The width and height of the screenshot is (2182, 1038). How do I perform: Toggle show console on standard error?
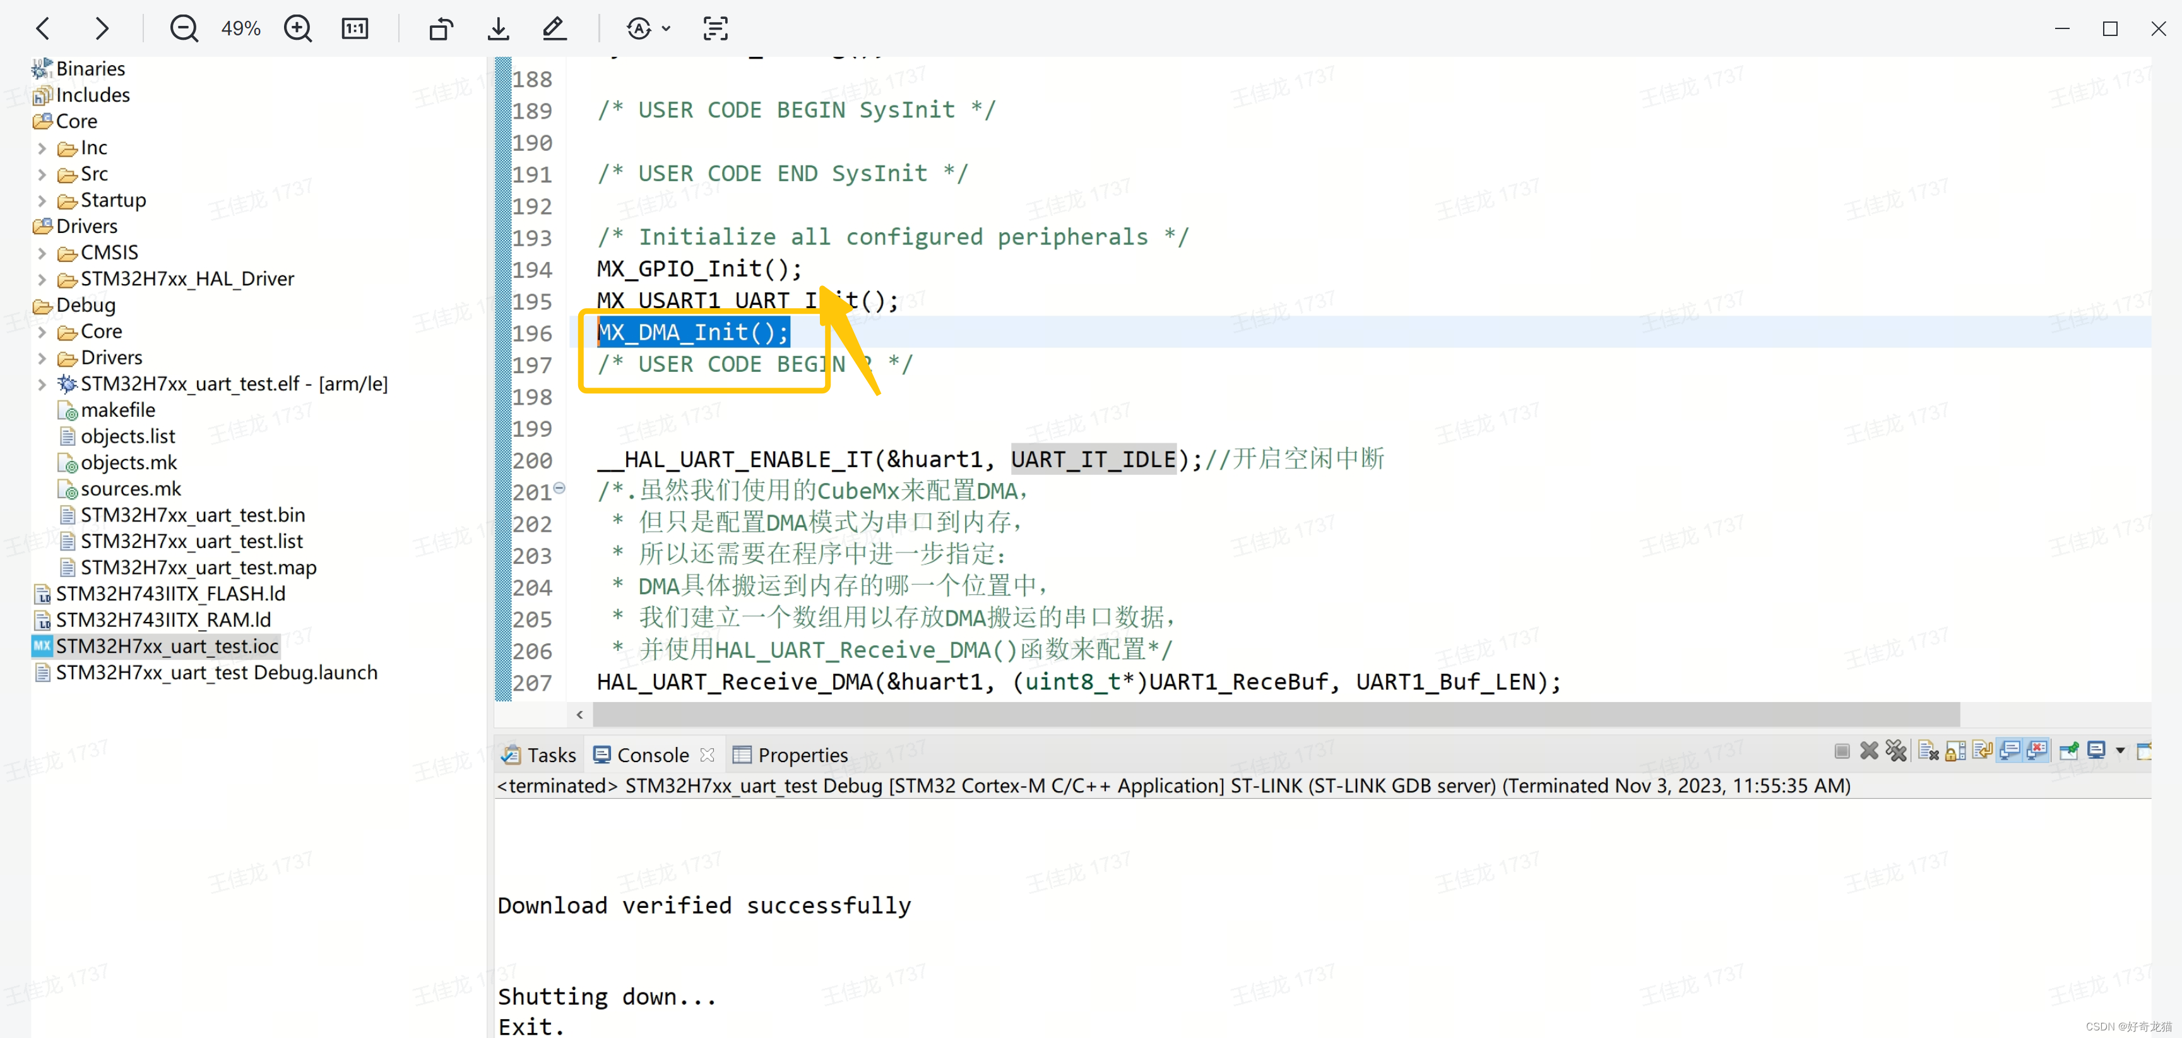coord(2037,751)
